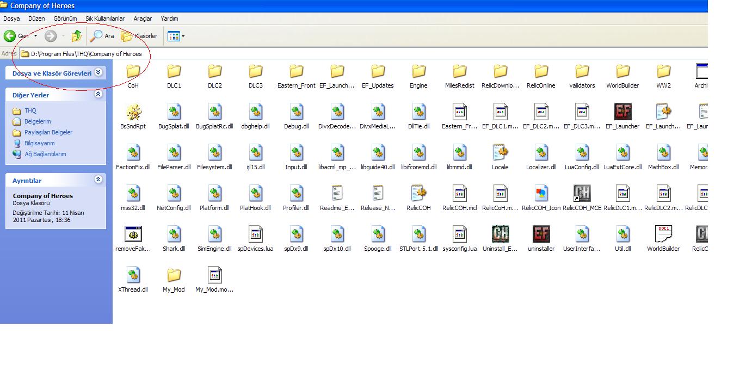Select the RelicCOH_MCE shortcut
The image size is (740, 376).
coord(582,199)
